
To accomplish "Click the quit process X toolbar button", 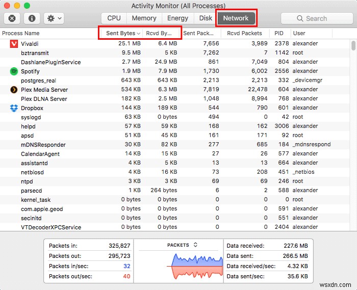I will coord(12,18).
